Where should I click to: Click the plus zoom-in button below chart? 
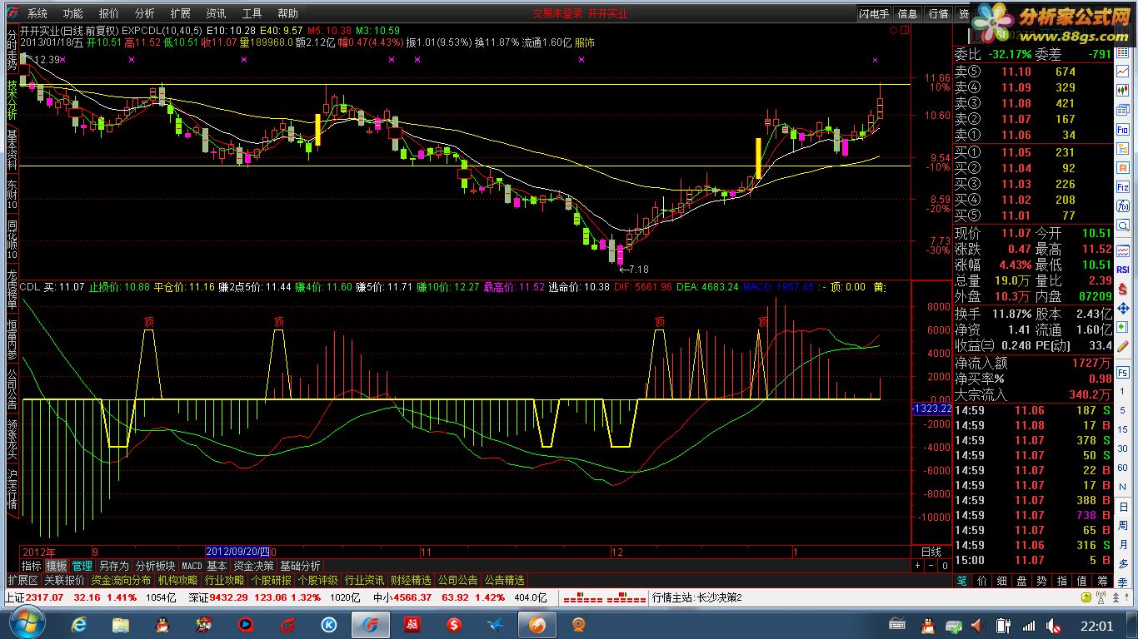[x=918, y=566]
